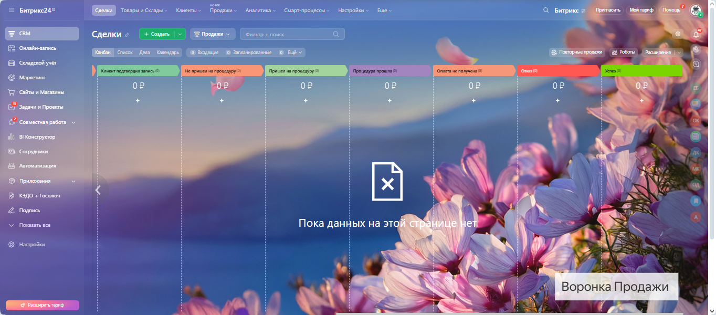Open the search magnifier in top bar
This screenshot has width=716, height=315.
click(x=546, y=10)
